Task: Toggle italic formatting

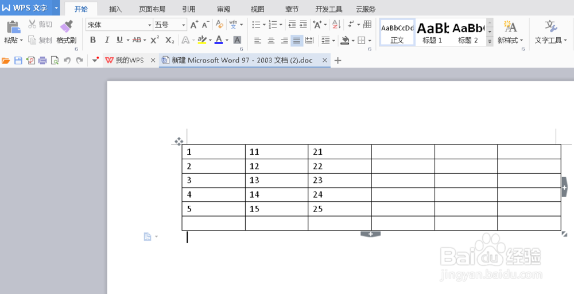Action: 107,40
